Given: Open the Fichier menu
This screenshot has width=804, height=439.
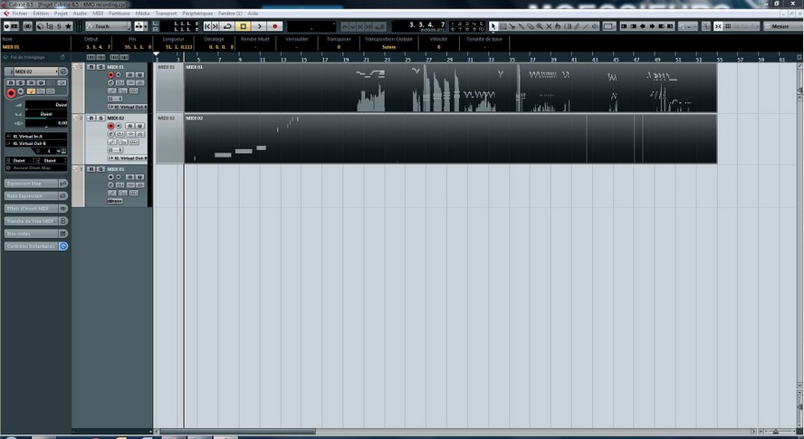Looking at the screenshot, I should tap(19, 14).
